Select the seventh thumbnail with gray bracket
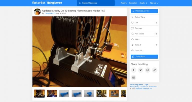 (114, 94)
